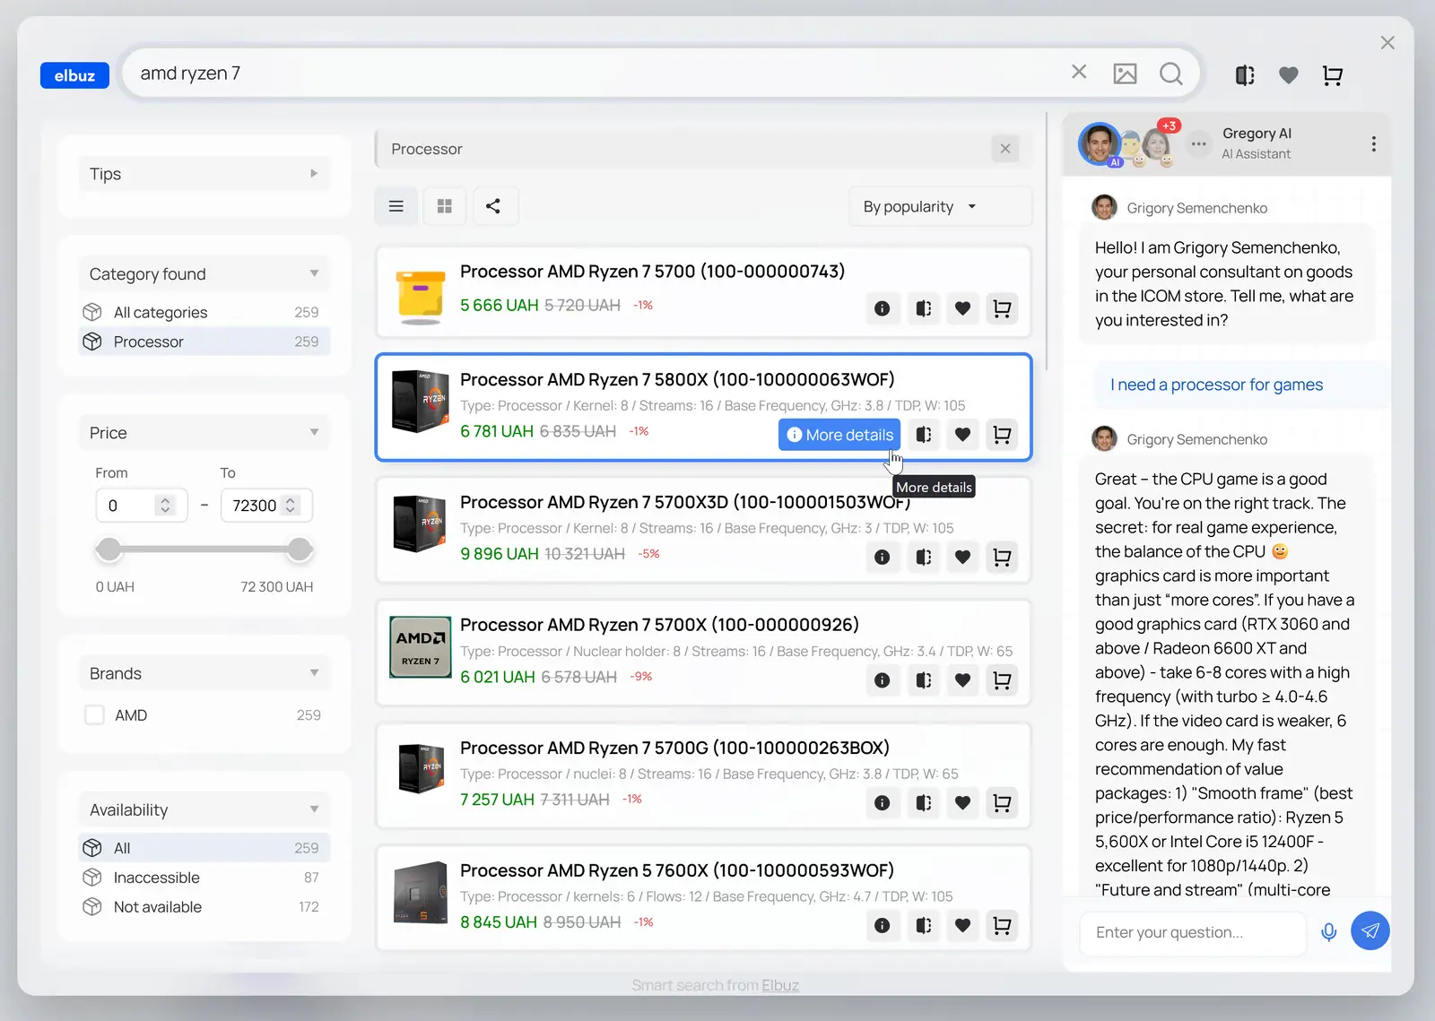Click the price From input field
Viewport: 1435px width, 1021px height.
[141, 506]
